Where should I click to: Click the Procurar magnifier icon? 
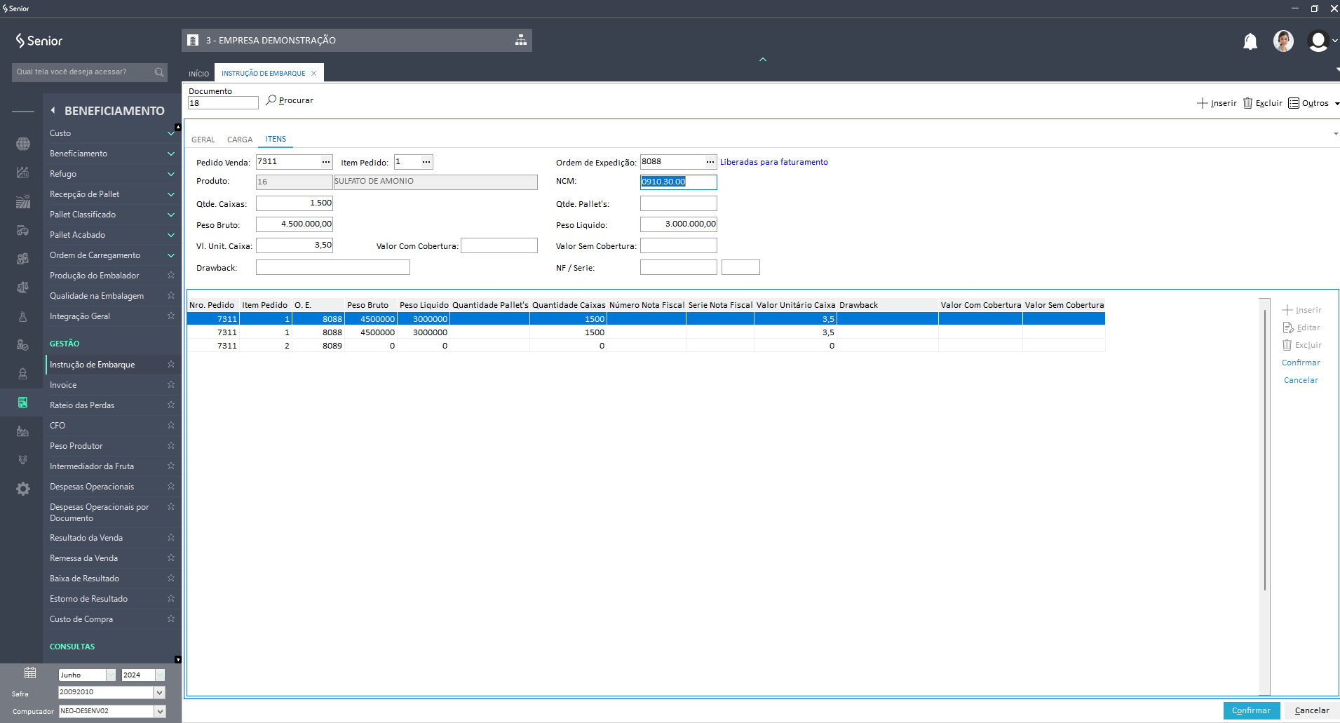(x=271, y=100)
